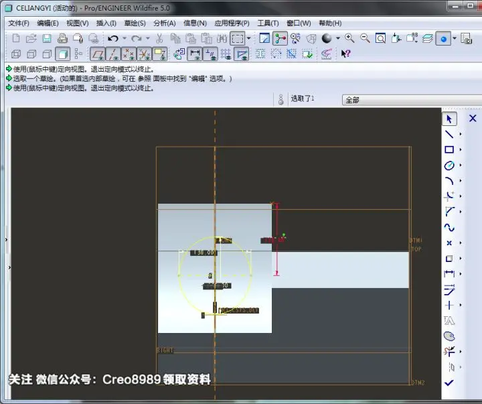Select the Line sketch tool

tap(449, 134)
